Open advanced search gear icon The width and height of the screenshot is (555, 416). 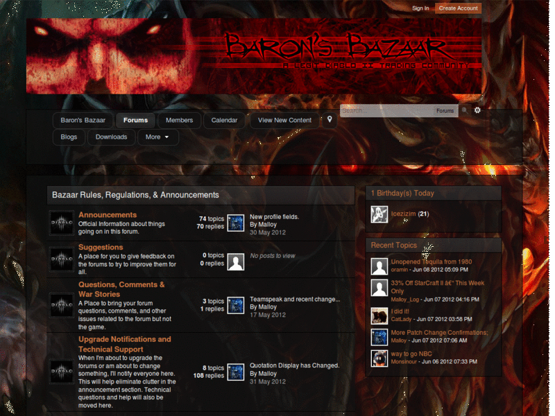(x=477, y=110)
